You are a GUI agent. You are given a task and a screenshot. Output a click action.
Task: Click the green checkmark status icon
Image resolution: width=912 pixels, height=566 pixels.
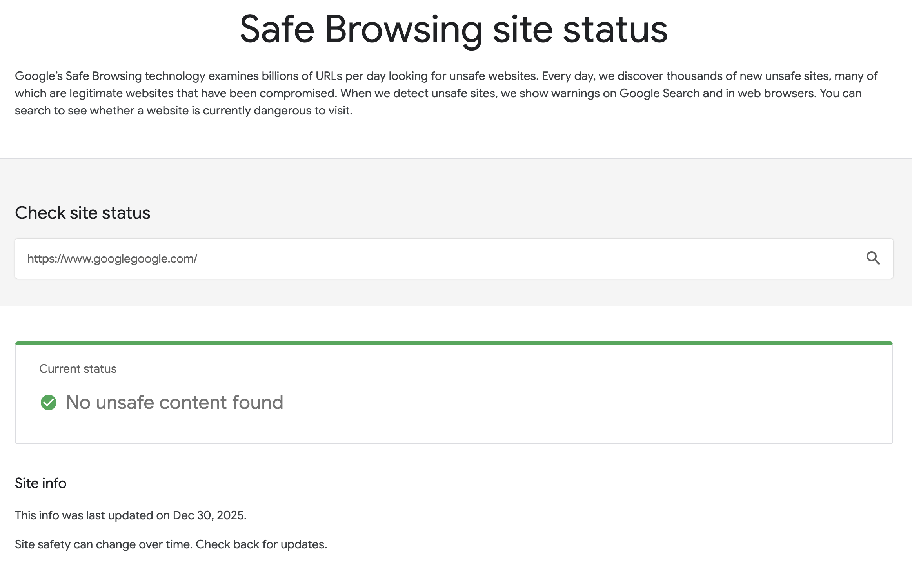[49, 403]
